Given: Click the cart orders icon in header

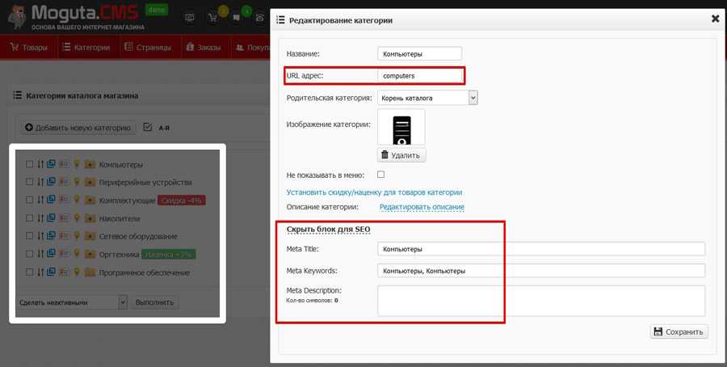Looking at the screenshot, I should pyautogui.click(x=213, y=15).
